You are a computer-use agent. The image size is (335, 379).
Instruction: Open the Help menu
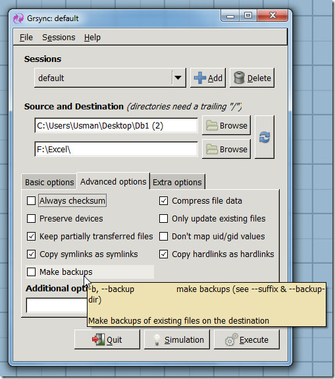[x=92, y=38]
